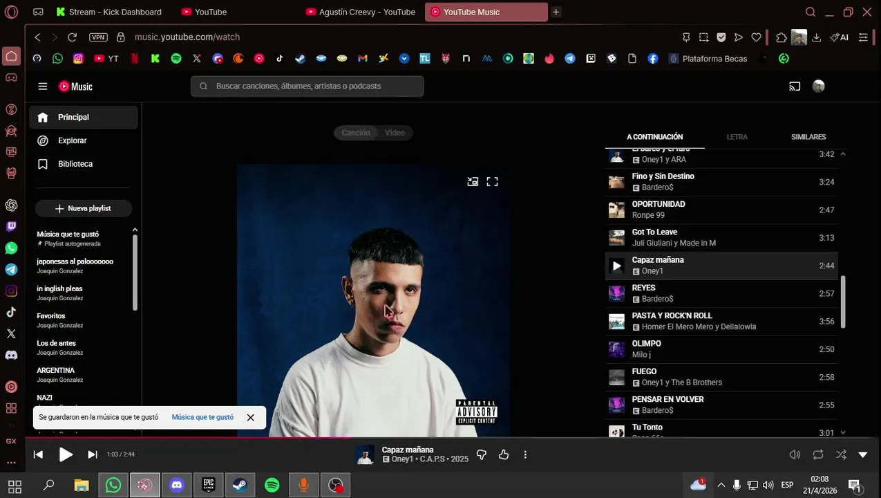Switch to Video mode
Image resolution: width=881 pixels, height=498 pixels.
pos(395,133)
